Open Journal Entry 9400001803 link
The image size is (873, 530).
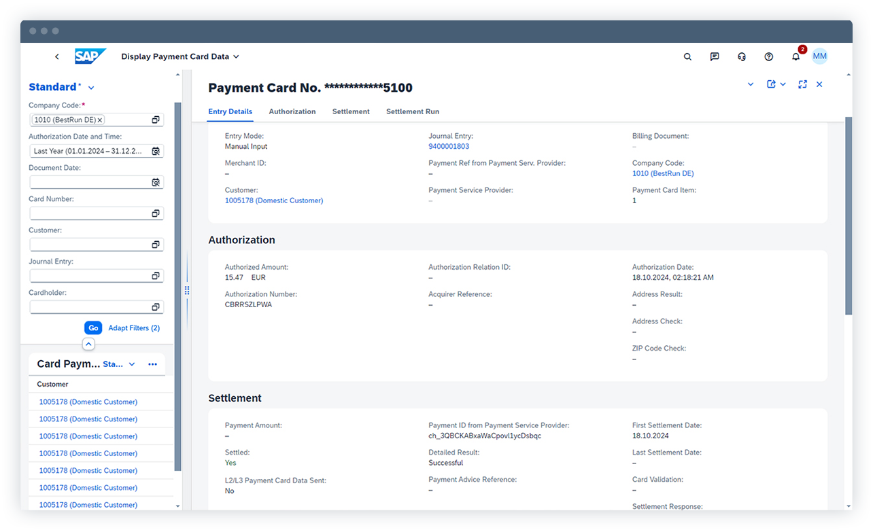pos(447,146)
